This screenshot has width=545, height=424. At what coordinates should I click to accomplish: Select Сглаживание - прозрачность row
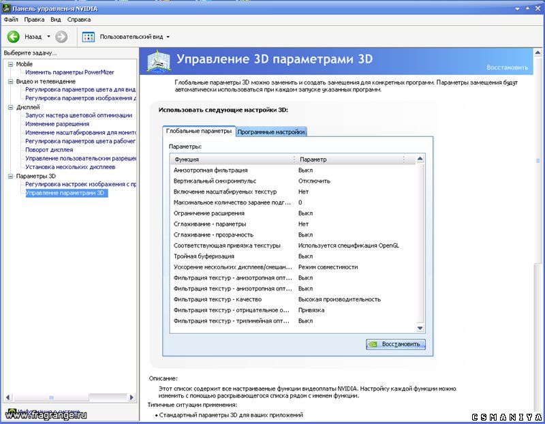click(293, 235)
